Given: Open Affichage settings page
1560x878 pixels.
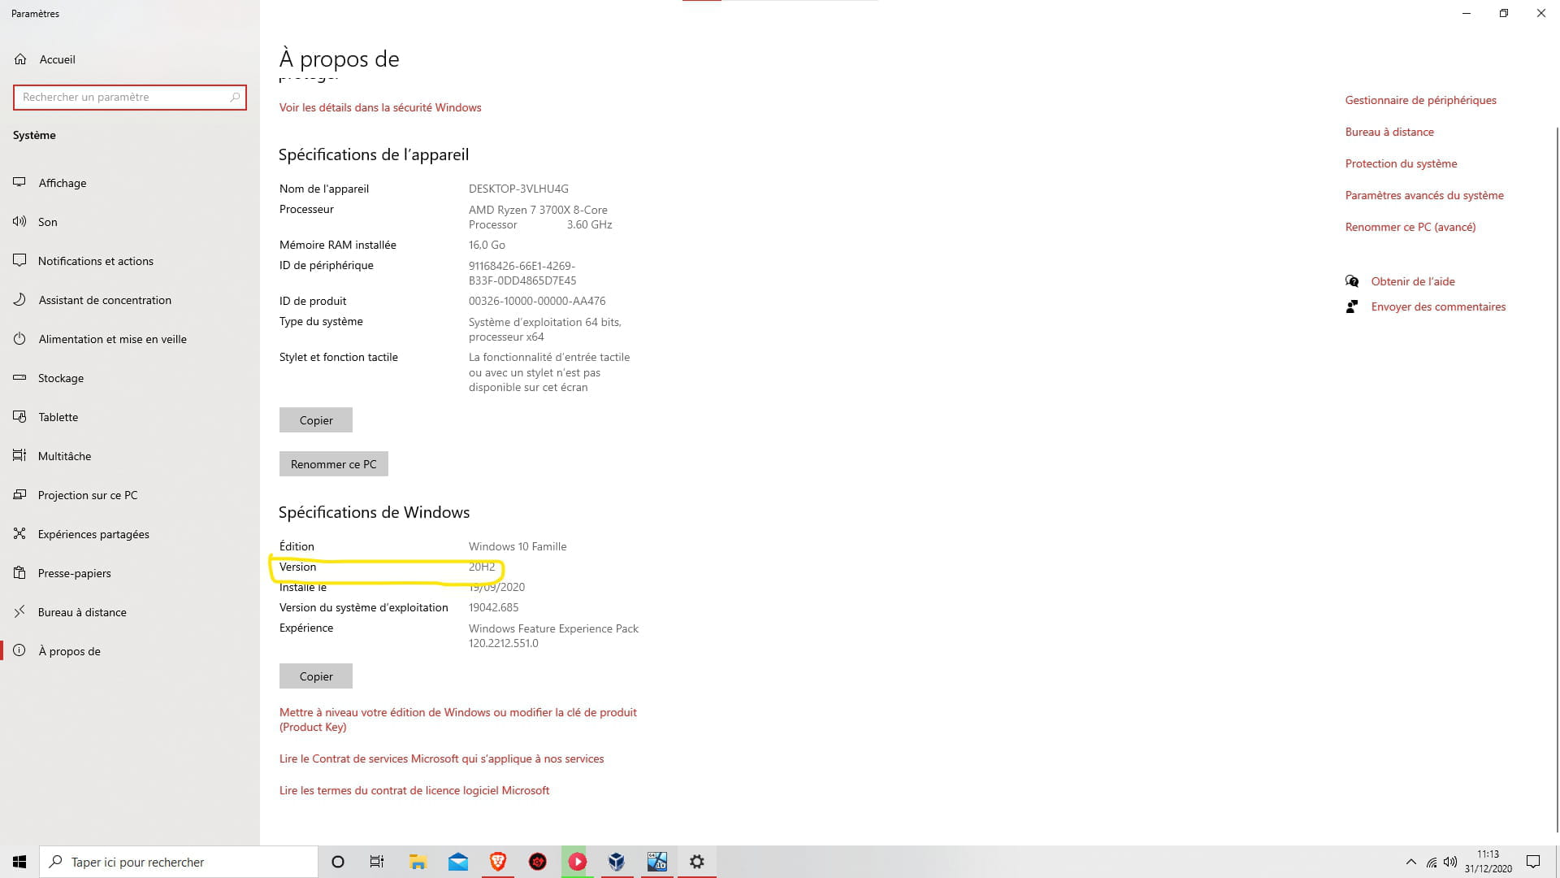Looking at the screenshot, I should tap(130, 183).
